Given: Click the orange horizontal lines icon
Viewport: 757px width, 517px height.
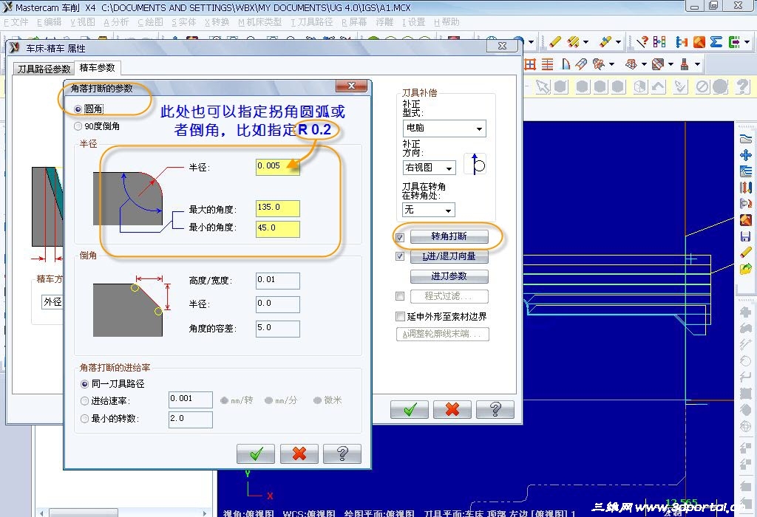Looking at the screenshot, I should (547, 64).
